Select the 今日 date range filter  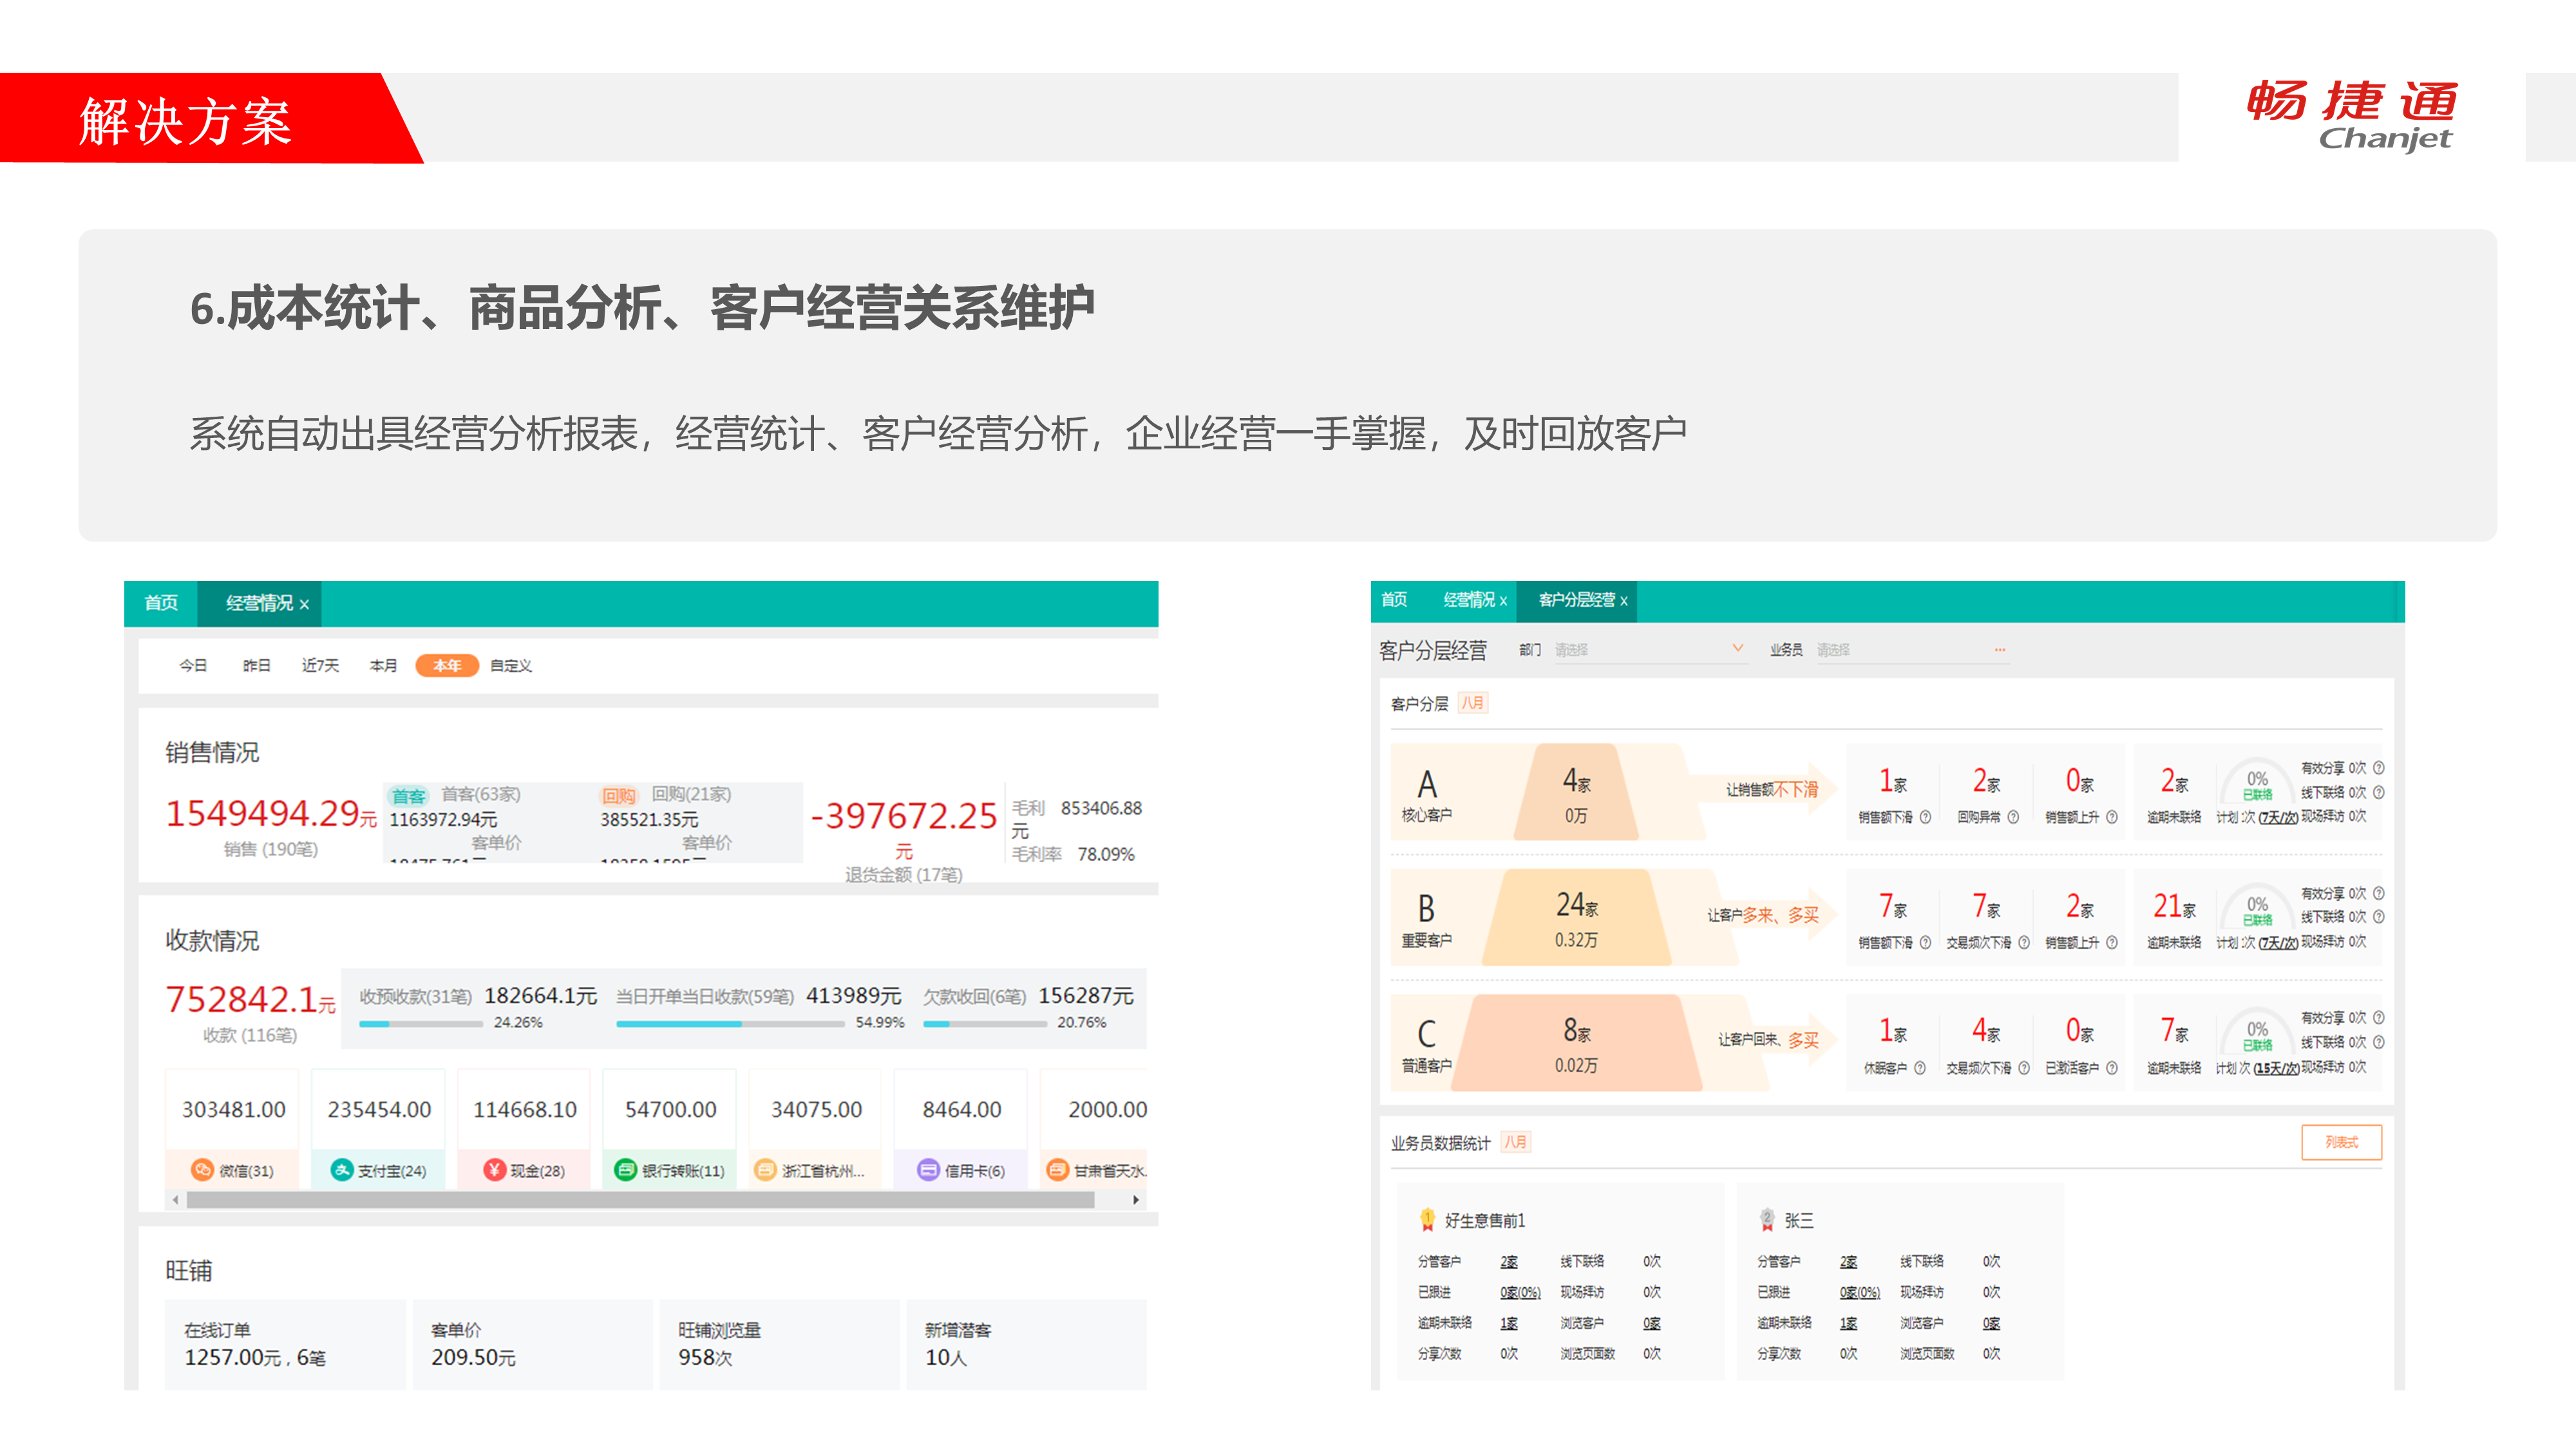tap(192, 665)
